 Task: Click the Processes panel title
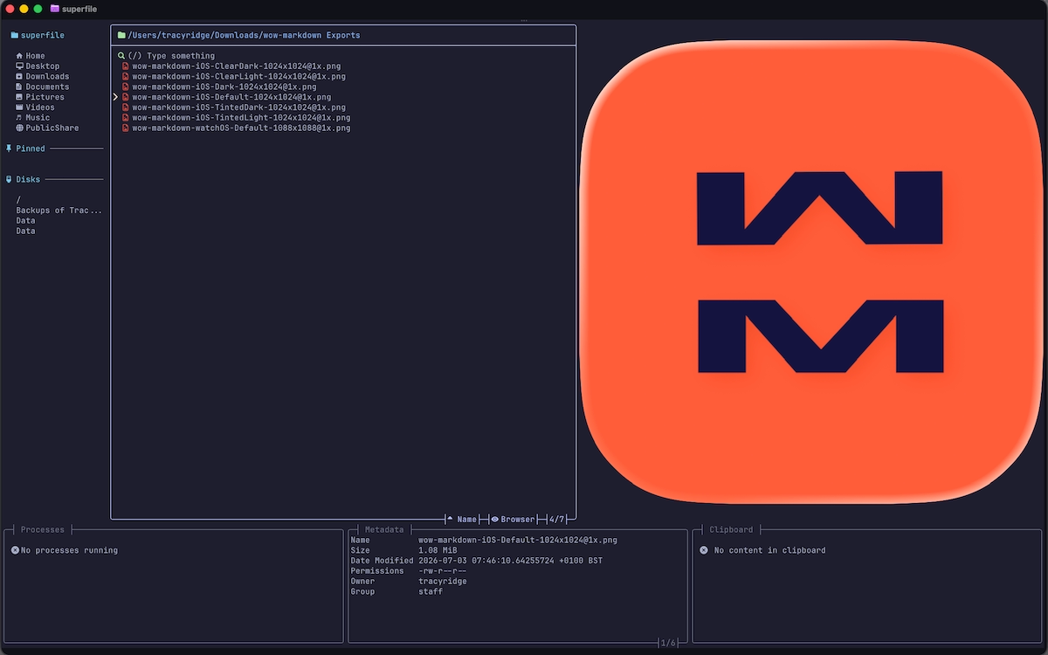pos(43,530)
